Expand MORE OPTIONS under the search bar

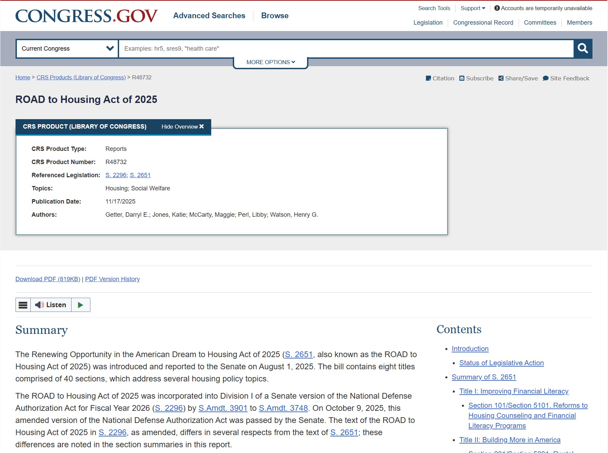click(271, 62)
